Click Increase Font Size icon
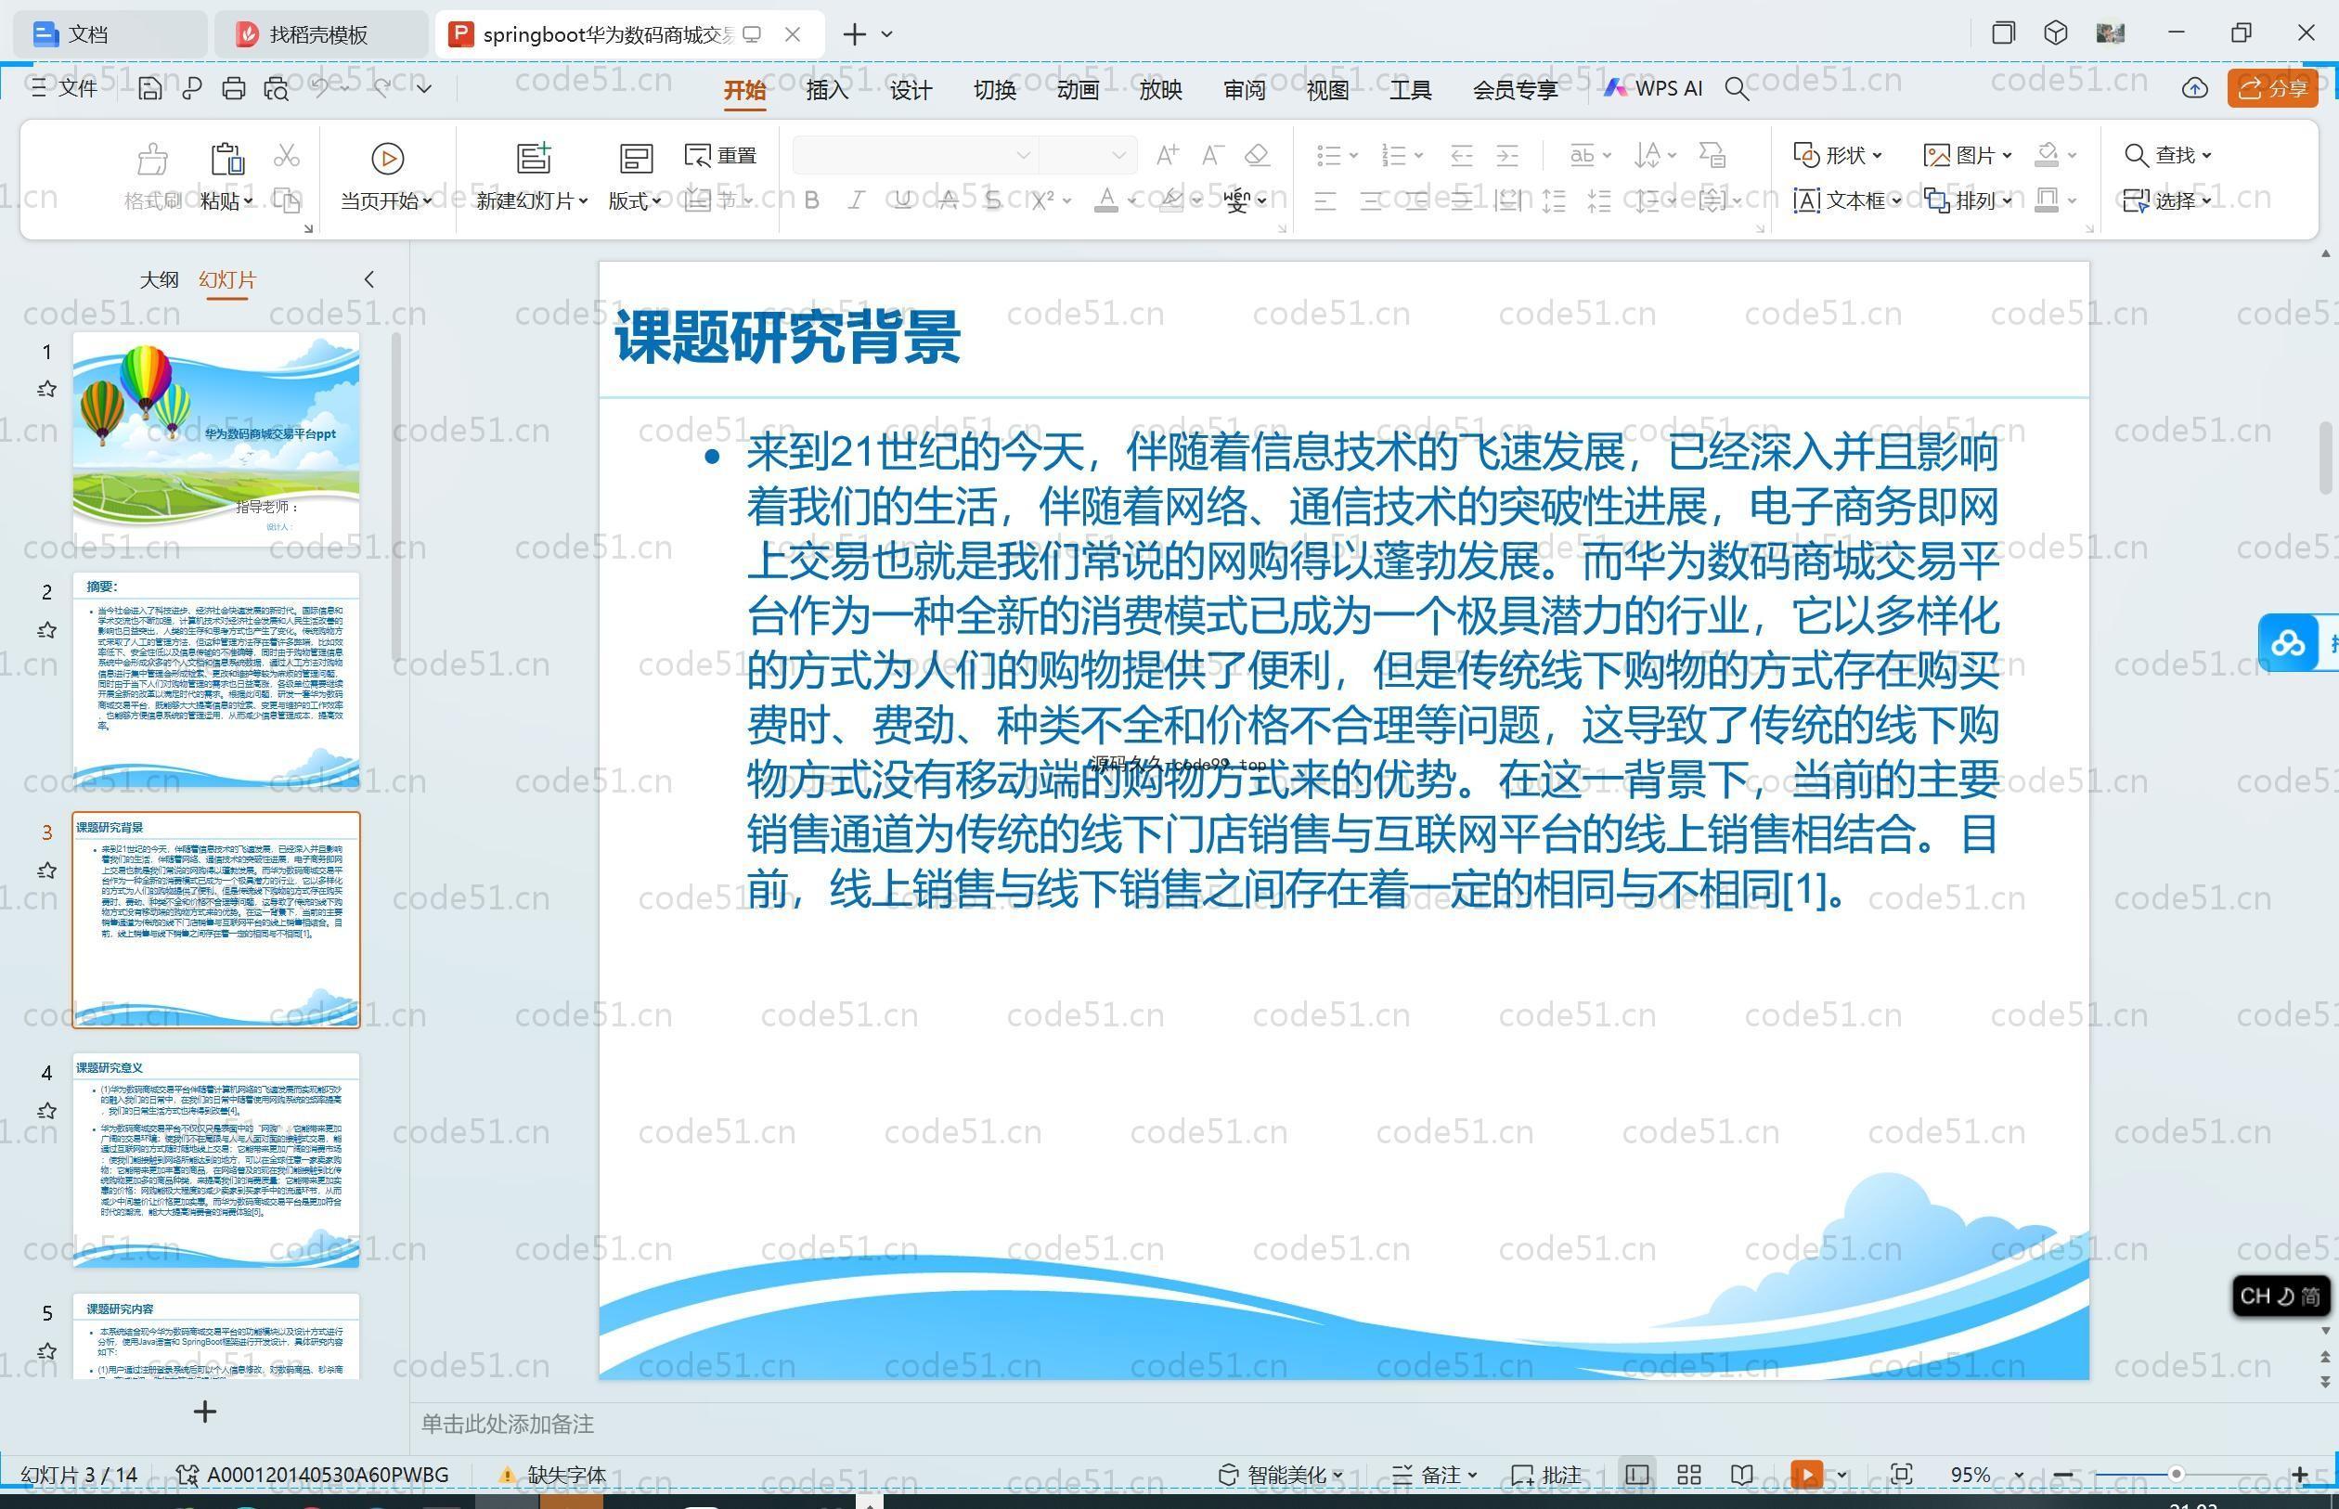Image resolution: width=2339 pixels, height=1509 pixels. (1167, 155)
